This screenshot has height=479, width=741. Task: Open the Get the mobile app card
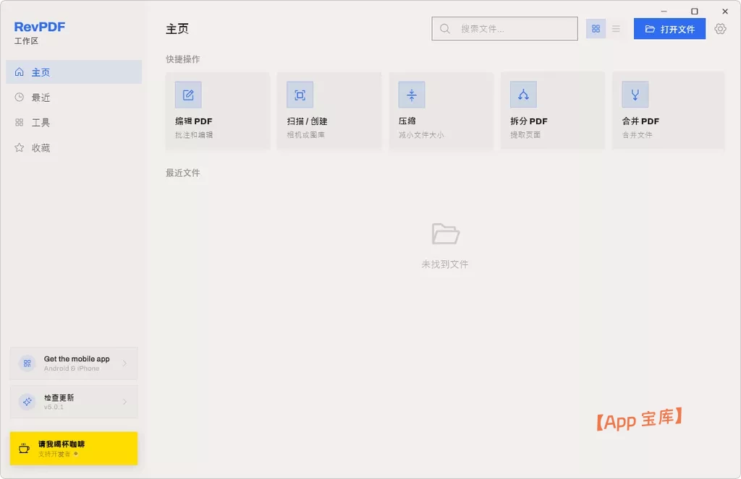pos(74,363)
